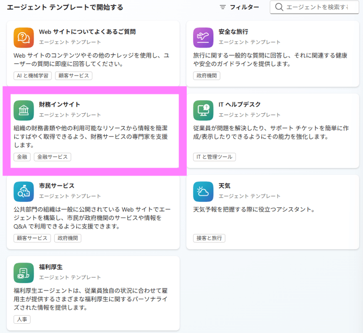
Task: Open the Web サイトについてよくあるご質問 title
Action: (x=87, y=32)
